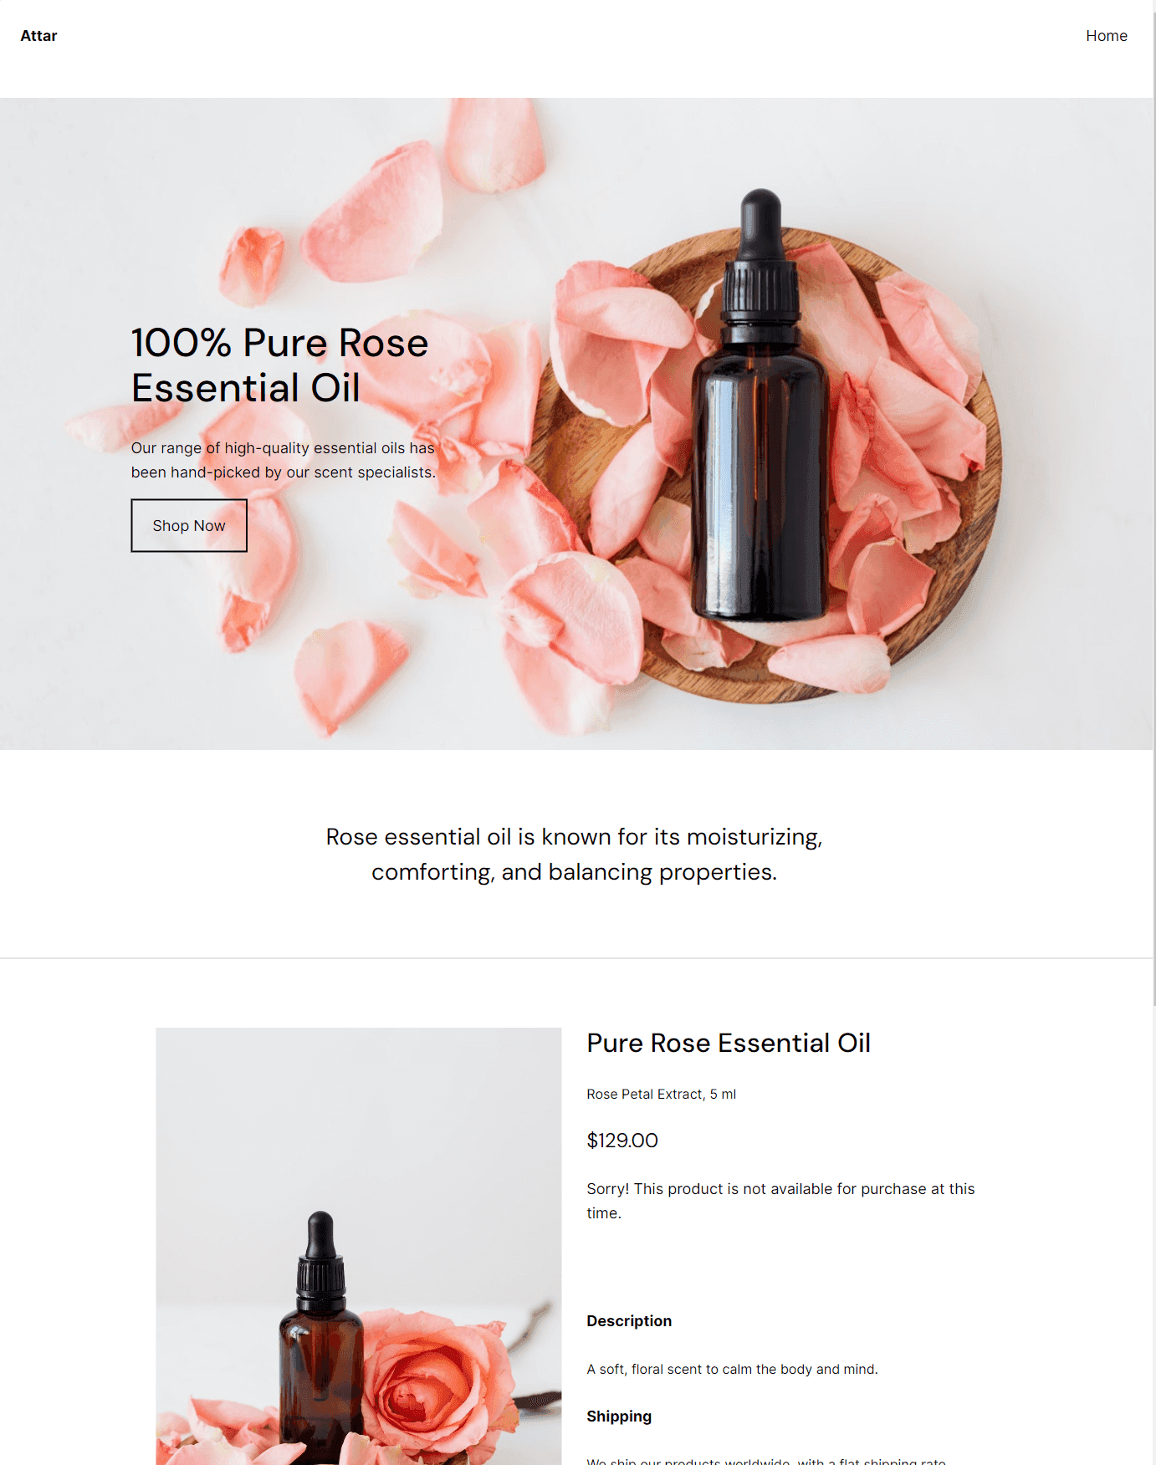Viewport: 1156px width, 1465px height.
Task: Click the $129.00 price
Action: 622,1141
